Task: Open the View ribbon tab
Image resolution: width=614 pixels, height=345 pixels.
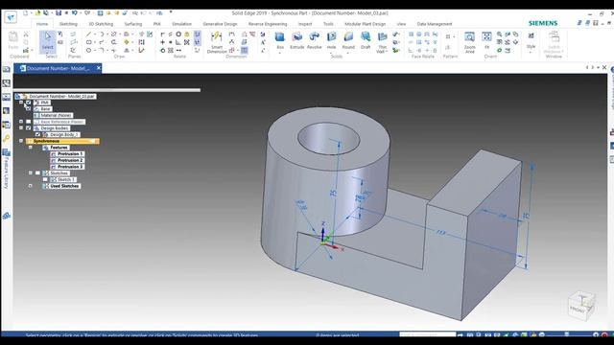Action: [401, 24]
